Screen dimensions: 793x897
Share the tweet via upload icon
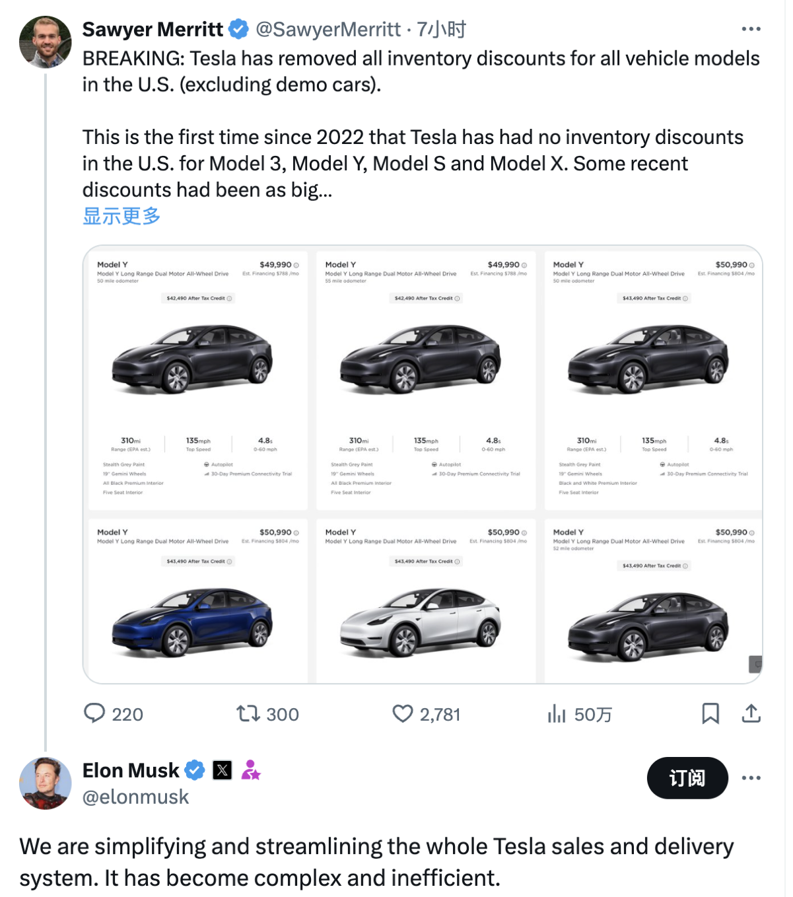click(751, 713)
